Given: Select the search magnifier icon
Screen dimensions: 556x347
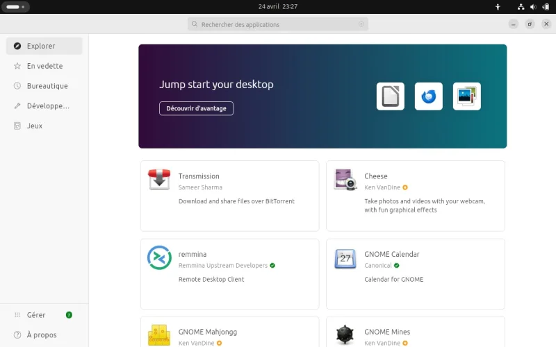Looking at the screenshot, I should [195, 24].
